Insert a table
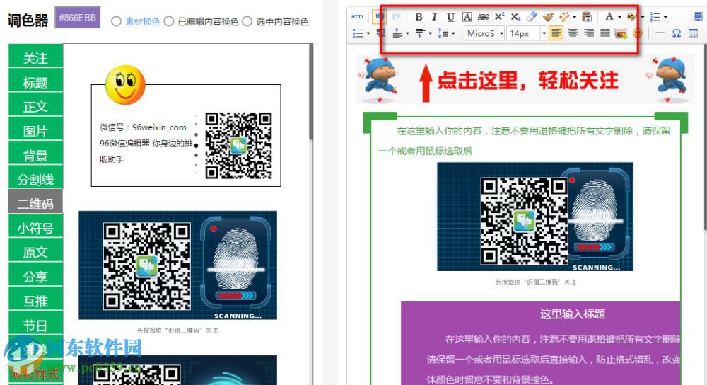The height and width of the screenshot is (385, 707). click(693, 33)
